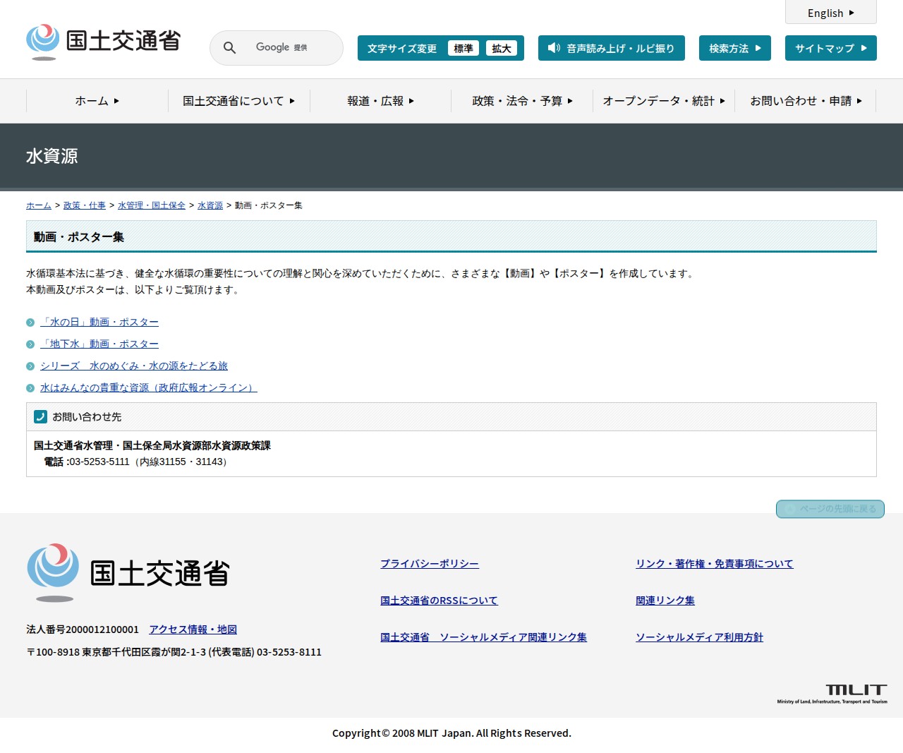
Task: Expand the オープンデータ・統計 menu
Action: [x=663, y=101]
